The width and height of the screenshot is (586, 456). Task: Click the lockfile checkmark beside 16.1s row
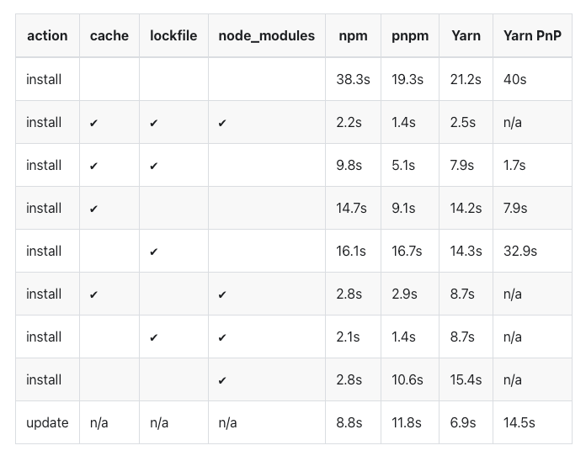[153, 252]
